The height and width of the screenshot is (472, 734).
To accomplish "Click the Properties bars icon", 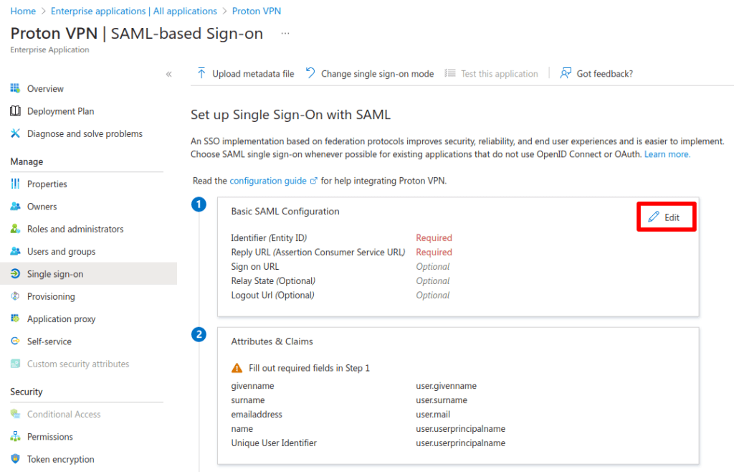I will 16,184.
